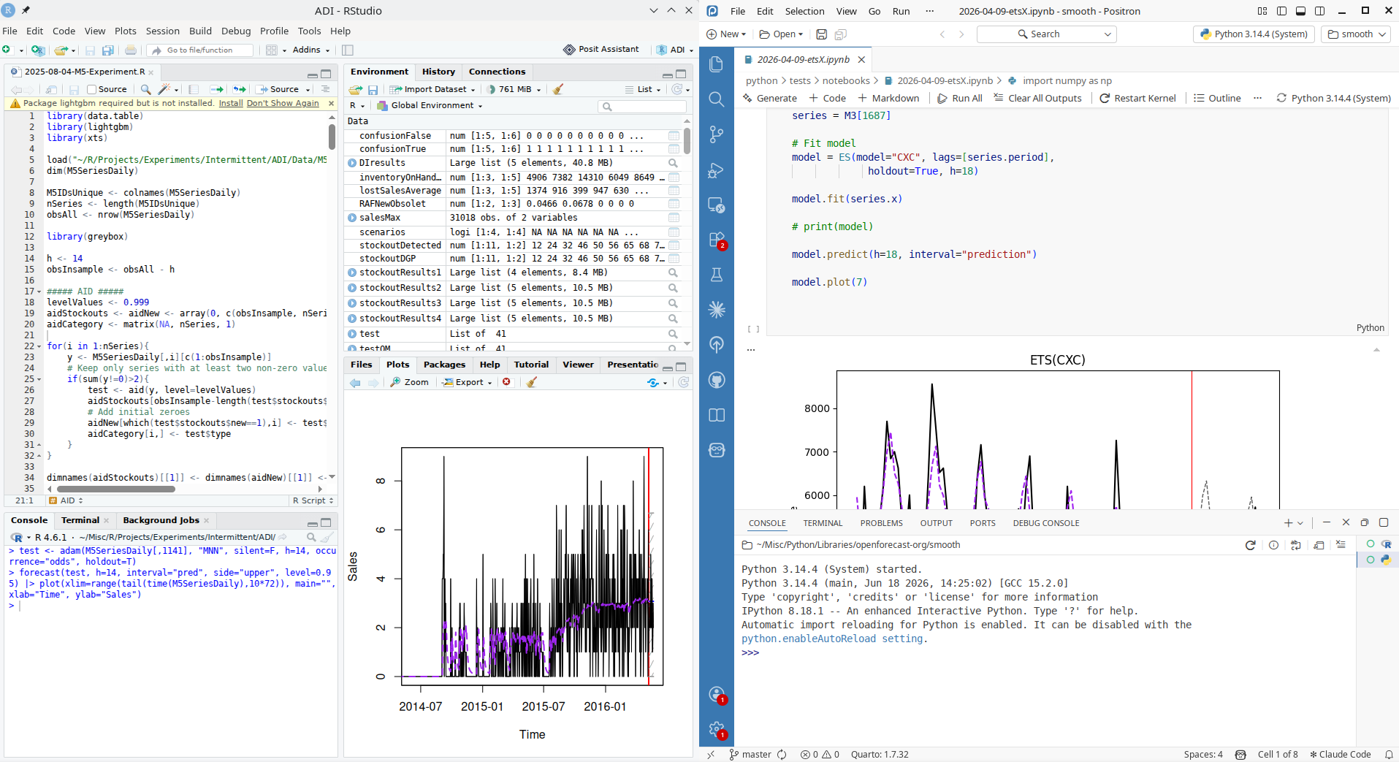1399x762 pixels.
Task: Restart Positron console reload icon
Action: click(1250, 545)
